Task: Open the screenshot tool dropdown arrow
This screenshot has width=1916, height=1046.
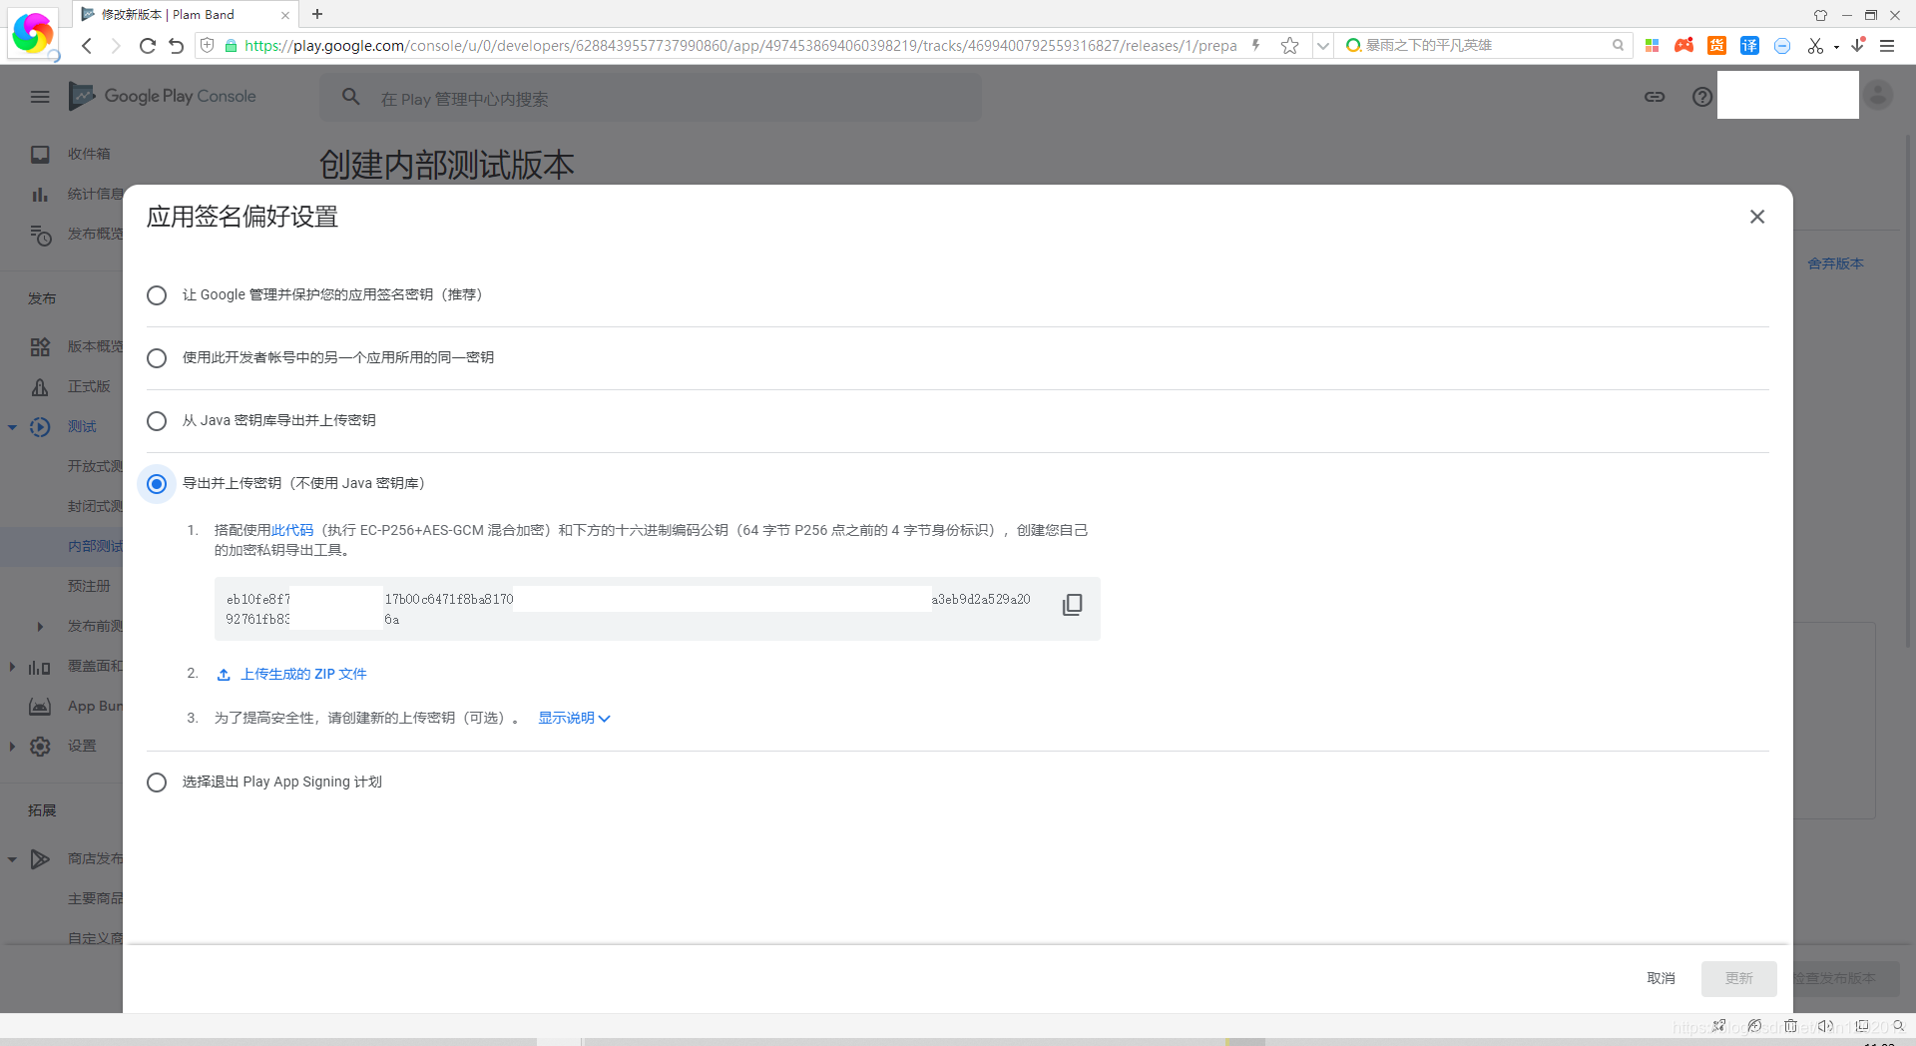Action: [x=1836, y=47]
